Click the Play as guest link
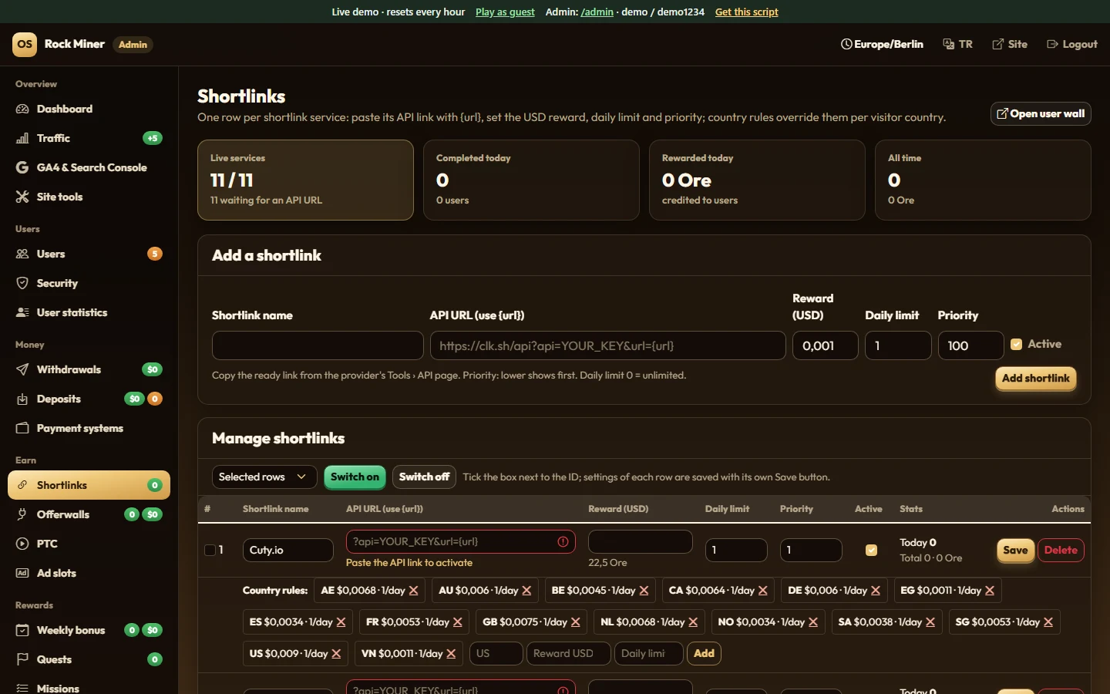This screenshot has width=1110, height=694. pos(505,12)
